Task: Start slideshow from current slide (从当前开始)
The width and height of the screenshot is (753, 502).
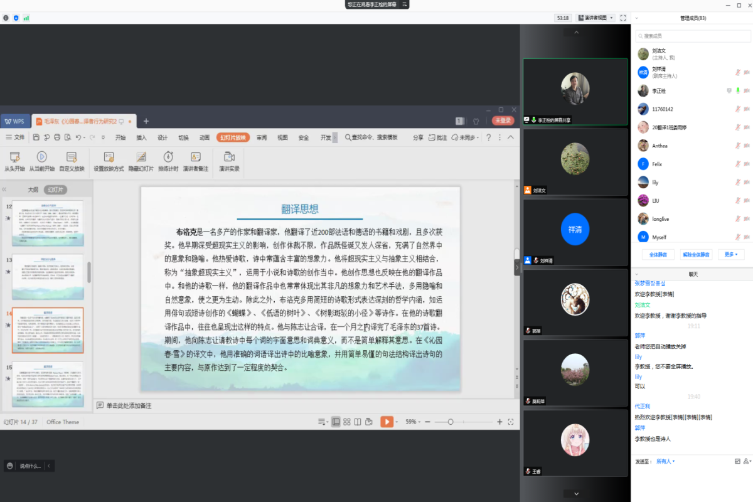Action: click(x=41, y=157)
